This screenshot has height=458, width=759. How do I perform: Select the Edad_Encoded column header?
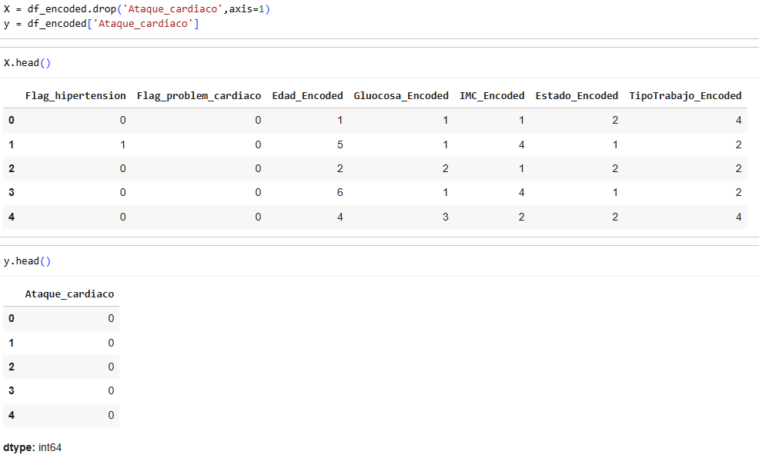click(x=307, y=95)
